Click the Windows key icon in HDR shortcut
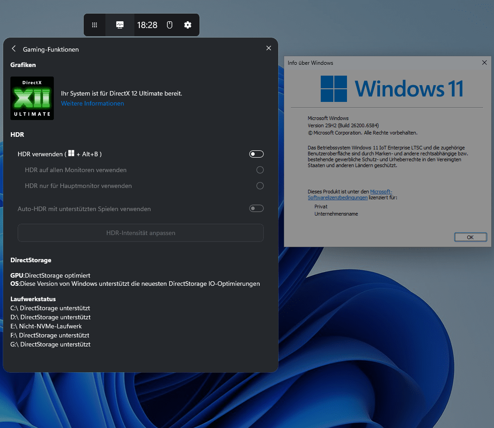 71,153
